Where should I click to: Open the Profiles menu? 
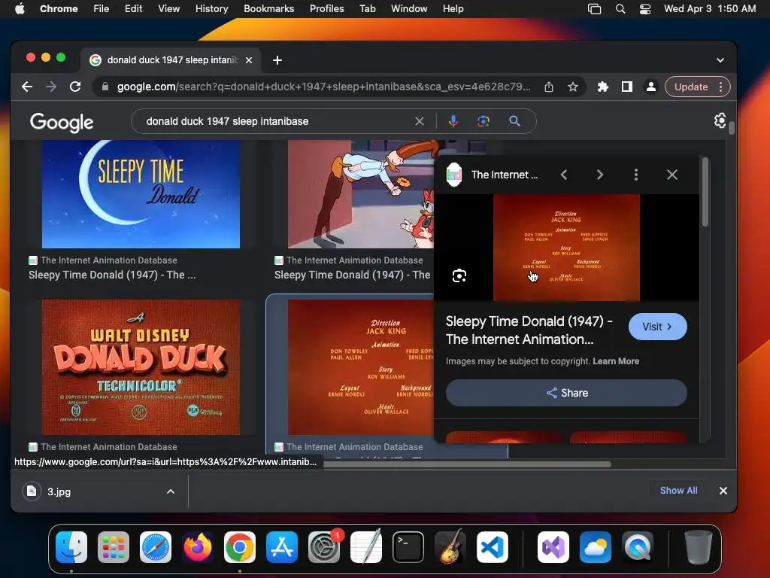coord(326,9)
